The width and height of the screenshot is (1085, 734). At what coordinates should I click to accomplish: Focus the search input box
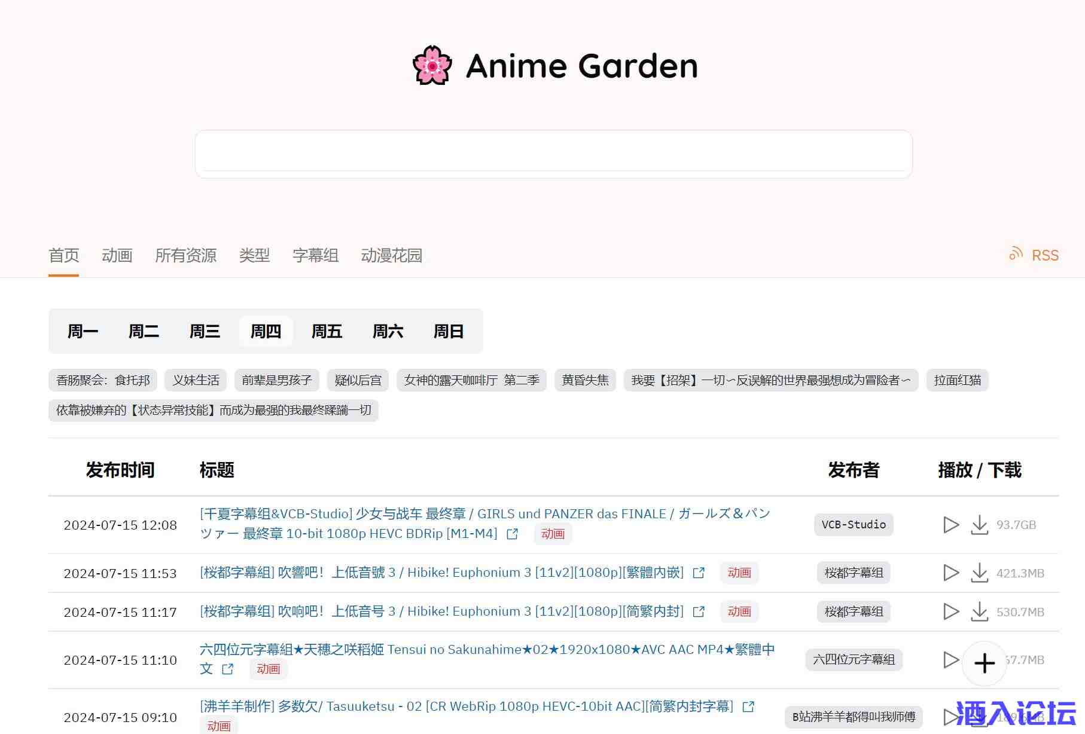tap(553, 154)
